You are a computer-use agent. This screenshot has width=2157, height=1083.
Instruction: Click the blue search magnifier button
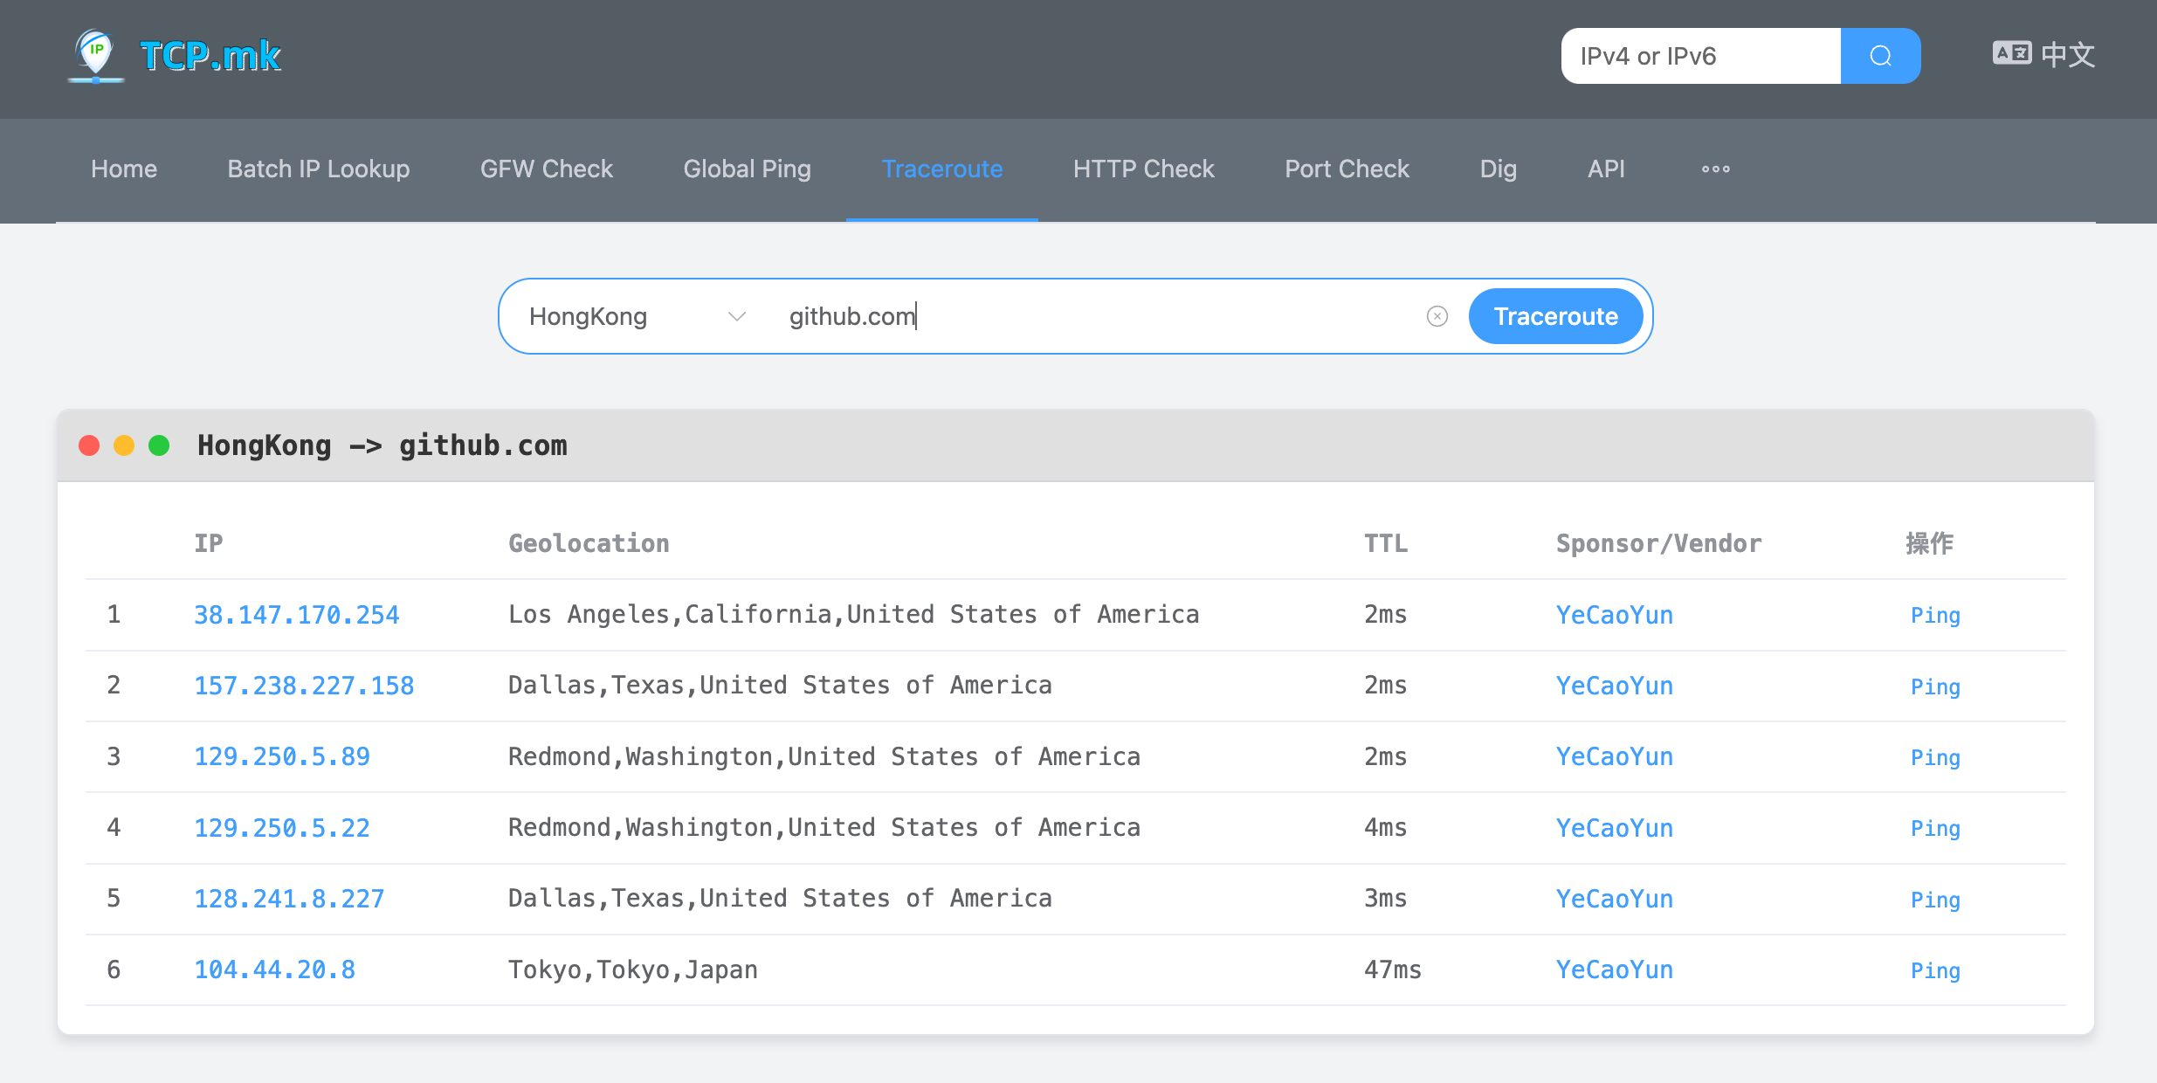coord(1880,56)
